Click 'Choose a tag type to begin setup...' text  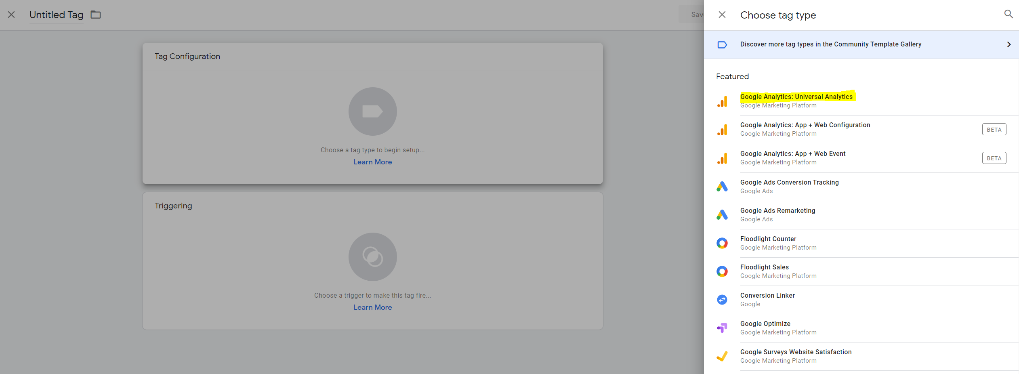(373, 150)
